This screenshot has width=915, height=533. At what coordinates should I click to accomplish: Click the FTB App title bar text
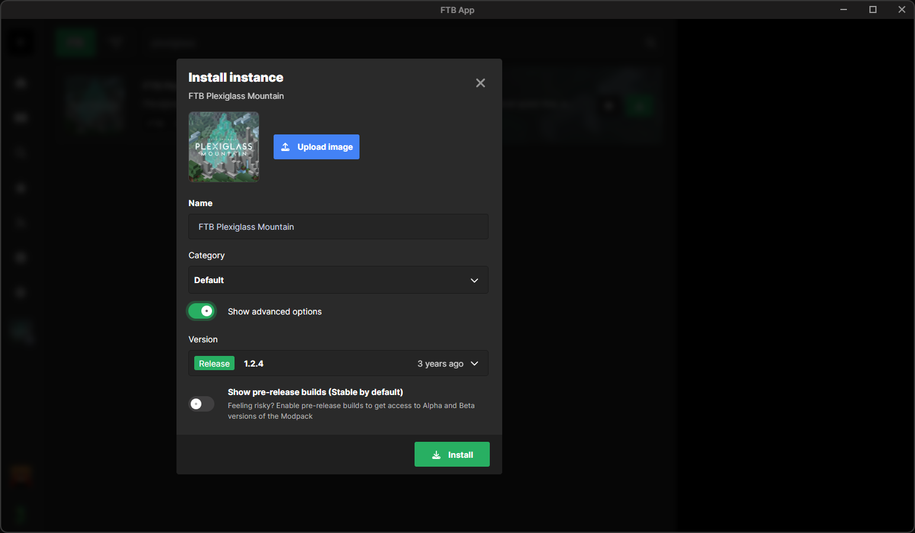pos(457,10)
